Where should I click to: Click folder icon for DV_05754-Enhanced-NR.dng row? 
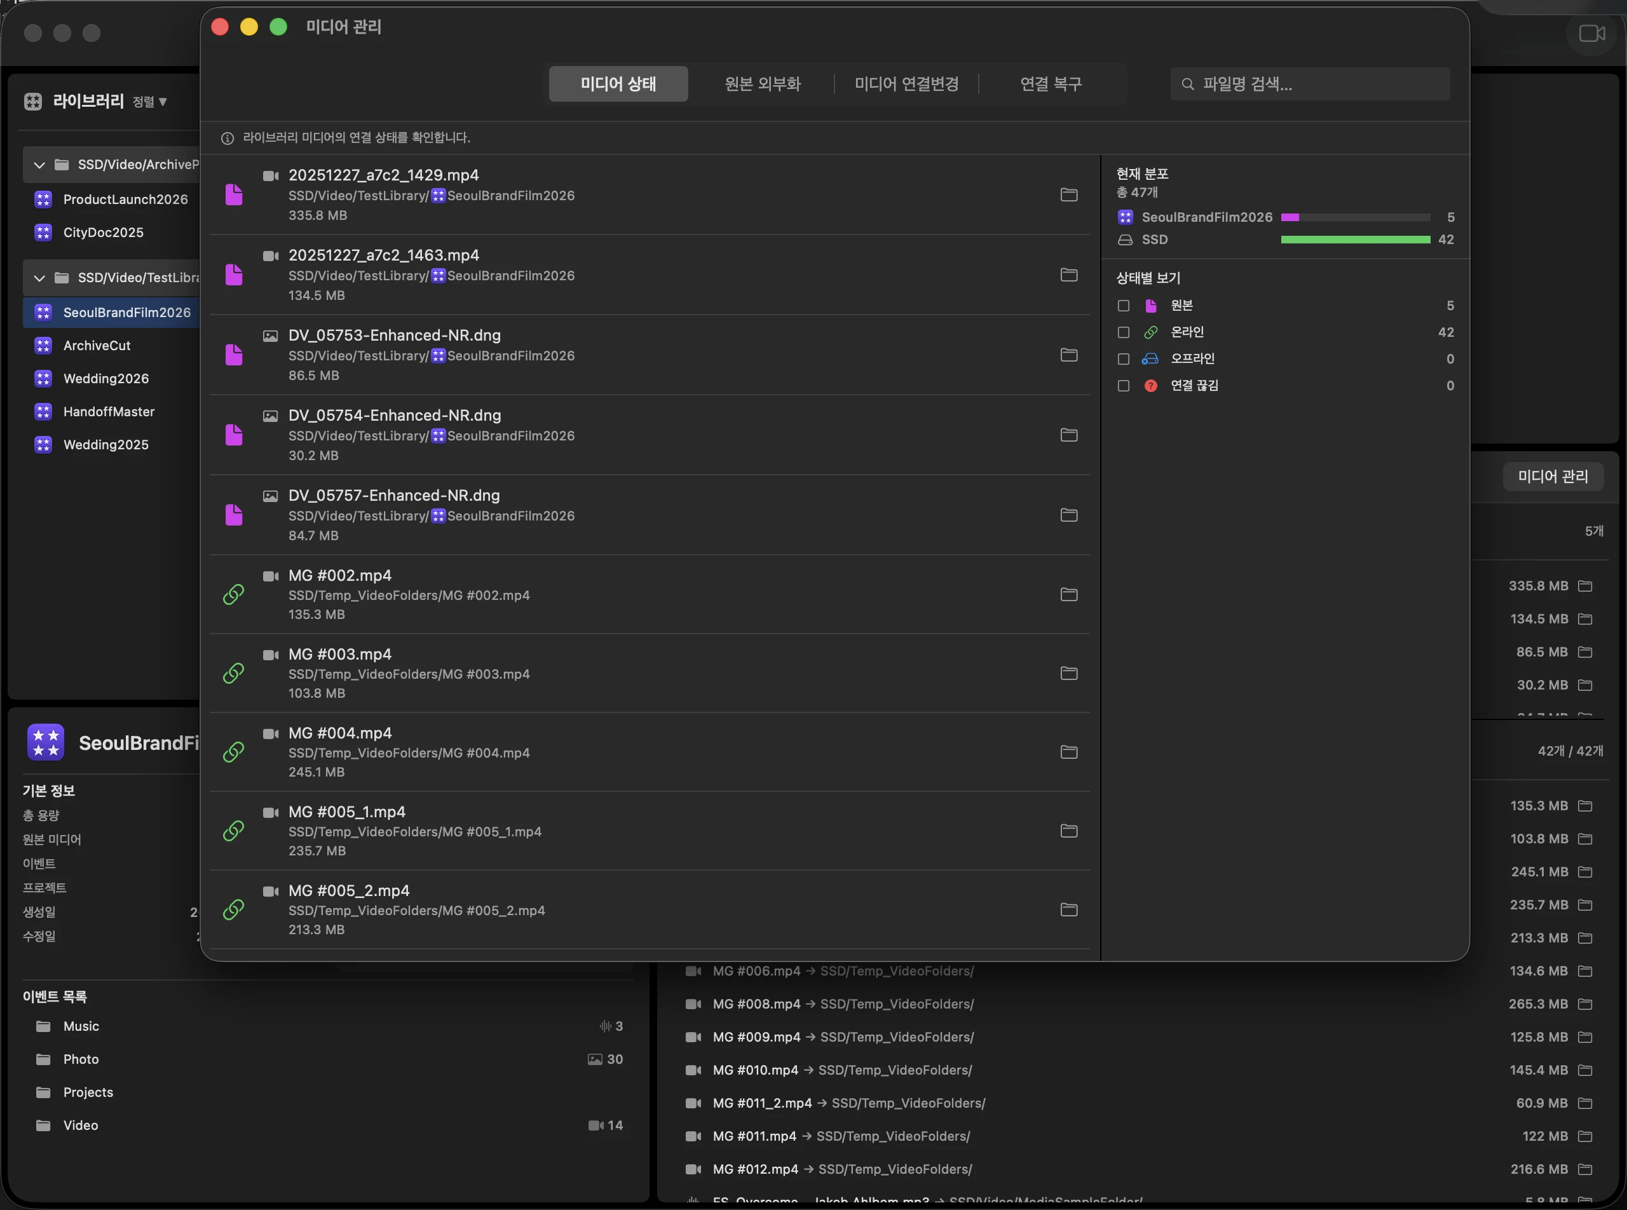[1069, 435]
